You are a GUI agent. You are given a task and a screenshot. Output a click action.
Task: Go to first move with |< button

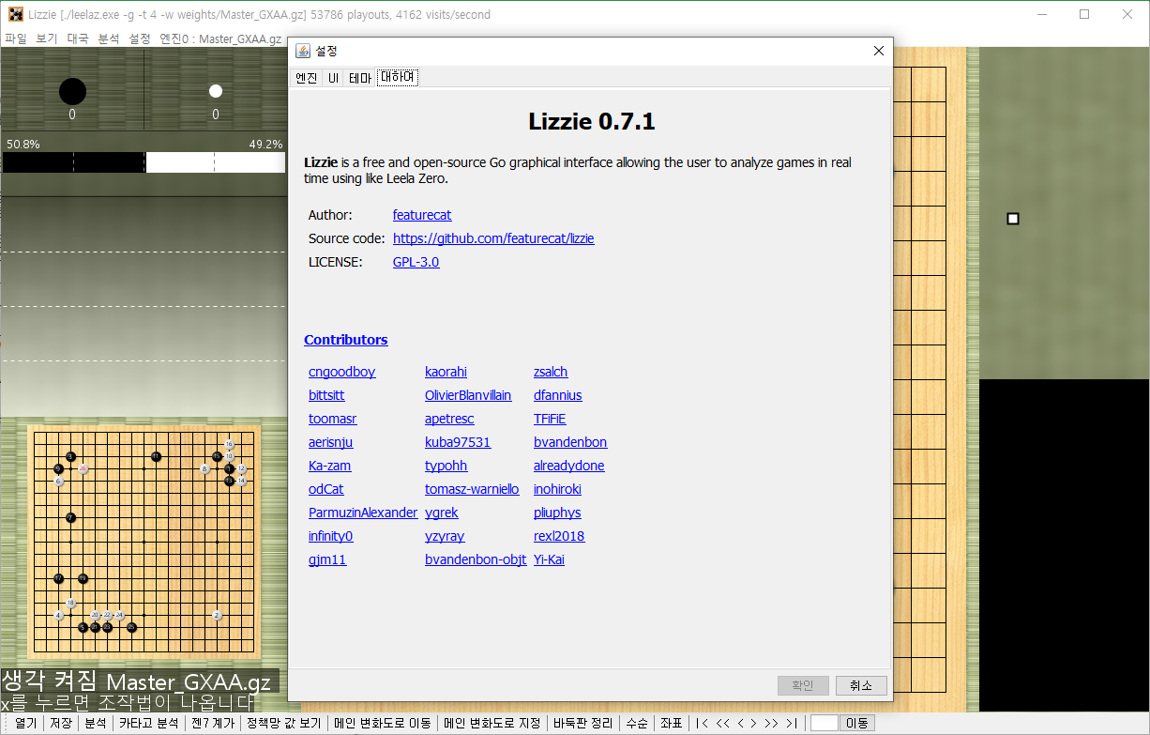(x=702, y=723)
